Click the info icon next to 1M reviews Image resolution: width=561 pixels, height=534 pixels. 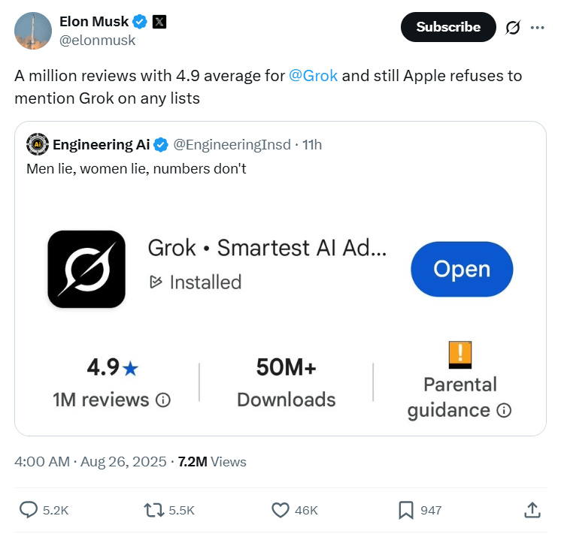pyautogui.click(x=163, y=401)
